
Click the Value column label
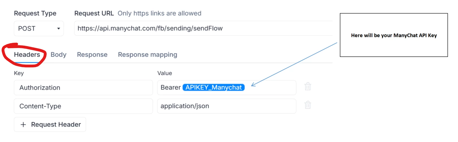tap(165, 73)
